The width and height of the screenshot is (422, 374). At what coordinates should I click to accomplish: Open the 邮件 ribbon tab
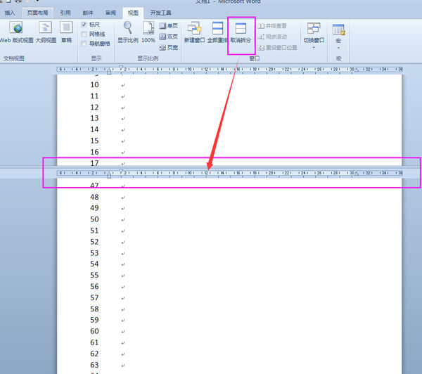88,13
